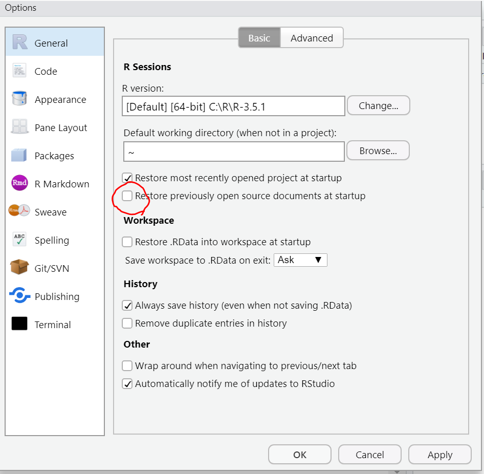Click the Git/SVN cardboard box icon
Image resolution: width=484 pixels, height=474 pixels.
[19, 267]
